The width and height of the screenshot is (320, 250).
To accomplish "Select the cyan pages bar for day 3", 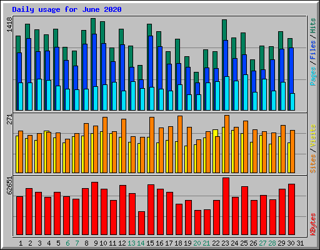I will 39,94.
